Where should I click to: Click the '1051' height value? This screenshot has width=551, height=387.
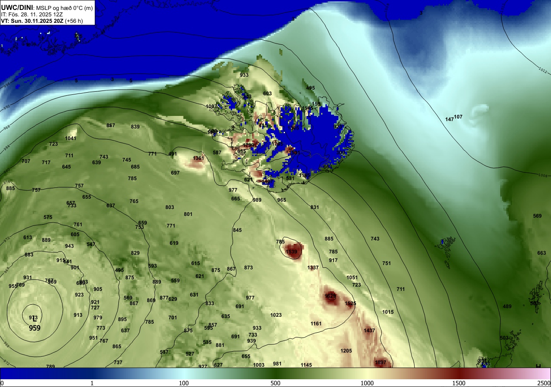(352, 278)
